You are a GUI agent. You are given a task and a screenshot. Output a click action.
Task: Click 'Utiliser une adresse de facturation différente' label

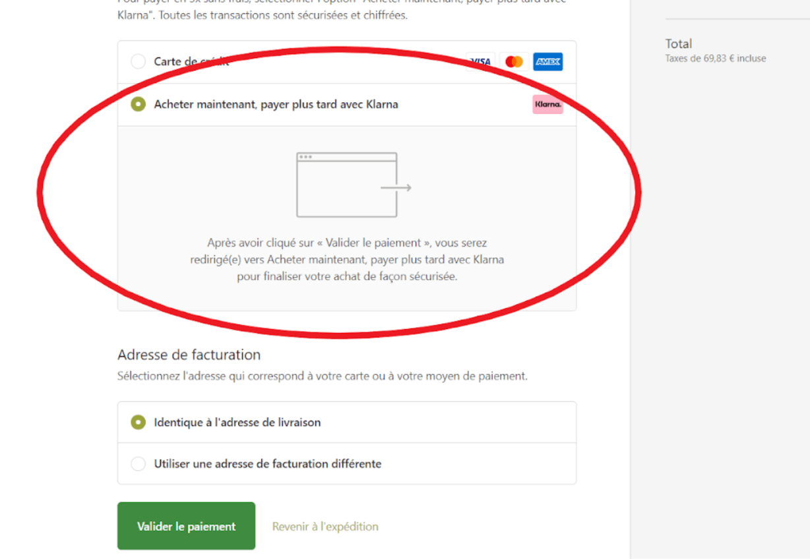tap(267, 464)
